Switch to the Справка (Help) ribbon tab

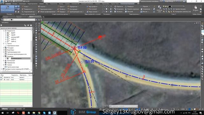97,4
